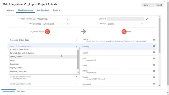Switch to the Data Integration bottom tab

(8, 91)
